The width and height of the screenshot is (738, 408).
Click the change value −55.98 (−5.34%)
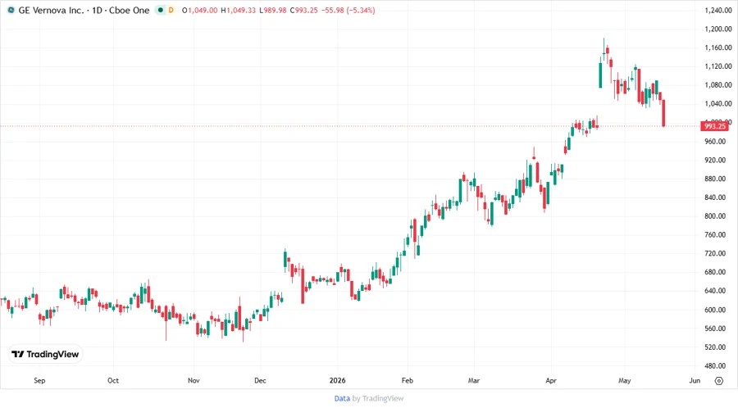pos(348,10)
